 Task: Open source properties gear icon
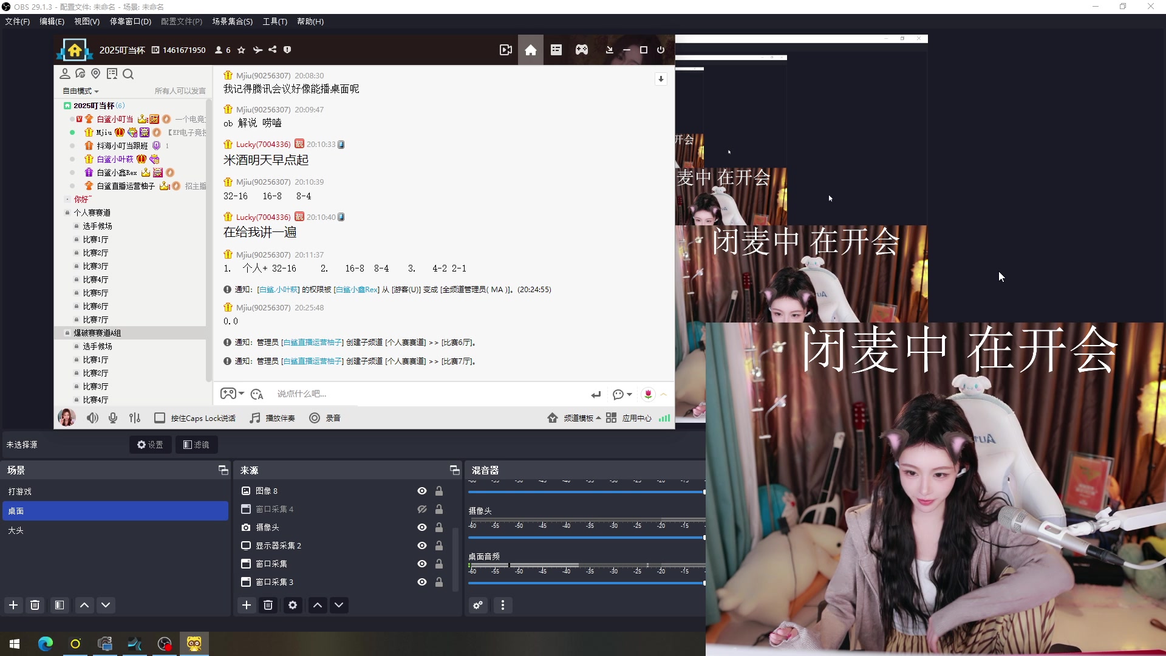click(x=293, y=605)
